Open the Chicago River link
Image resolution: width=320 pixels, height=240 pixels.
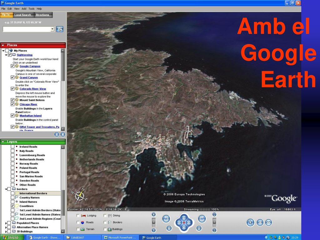(x=28, y=104)
